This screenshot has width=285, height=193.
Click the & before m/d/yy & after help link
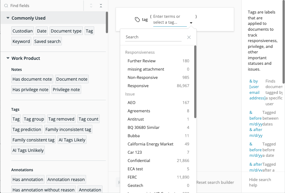[256, 124]
